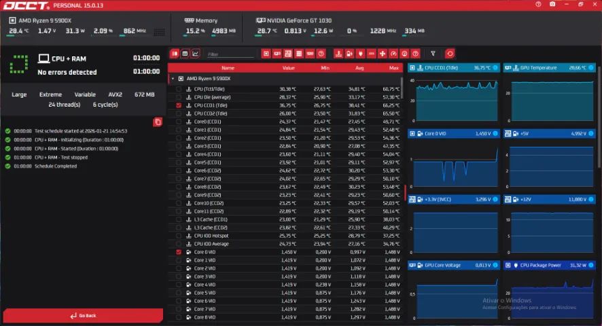Click the info circle on CPU Package Power graph
Image resolution: width=602 pixels, height=326 pixels.
591,266
